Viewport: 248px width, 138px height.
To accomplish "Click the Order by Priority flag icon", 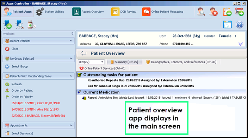I will tap(7, 97).
